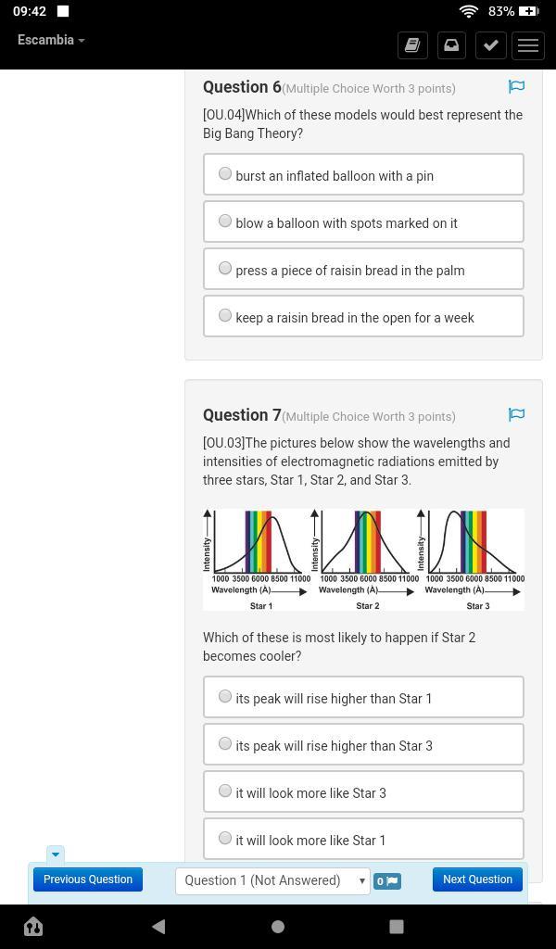Select "burst an inflated balloon with a pin"
The width and height of the screenshot is (556, 949).
pyautogui.click(x=225, y=174)
